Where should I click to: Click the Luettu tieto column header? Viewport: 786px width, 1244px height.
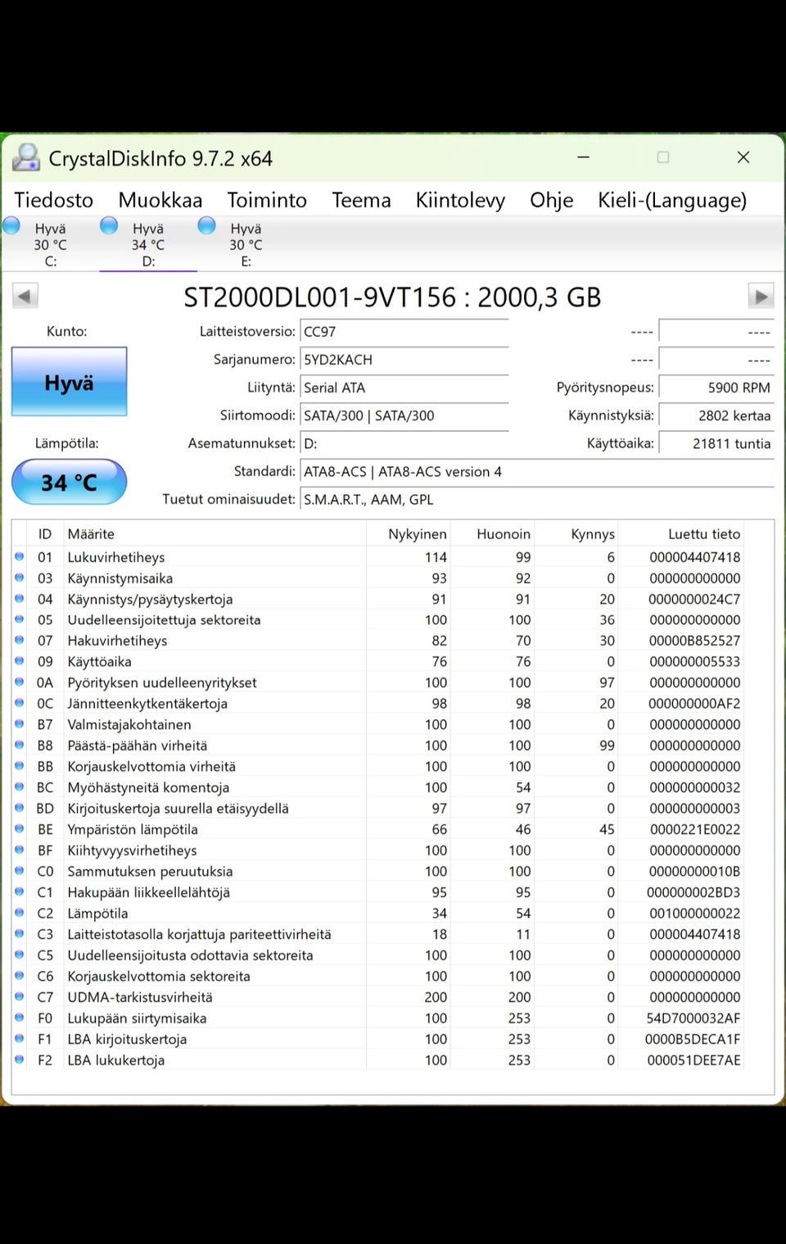click(703, 533)
